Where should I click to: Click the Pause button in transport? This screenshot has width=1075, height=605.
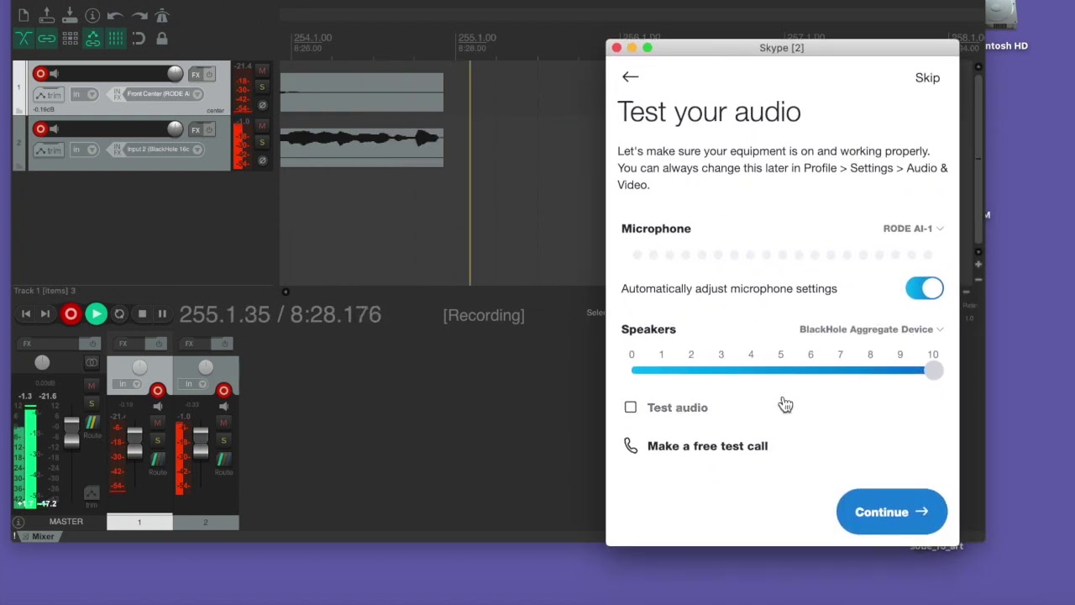click(x=162, y=314)
